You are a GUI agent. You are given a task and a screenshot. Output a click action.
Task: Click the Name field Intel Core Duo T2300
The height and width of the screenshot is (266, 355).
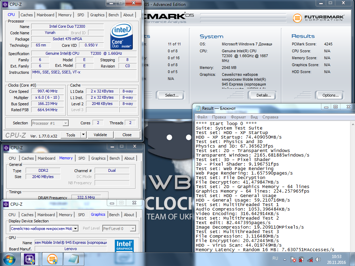[67, 26]
